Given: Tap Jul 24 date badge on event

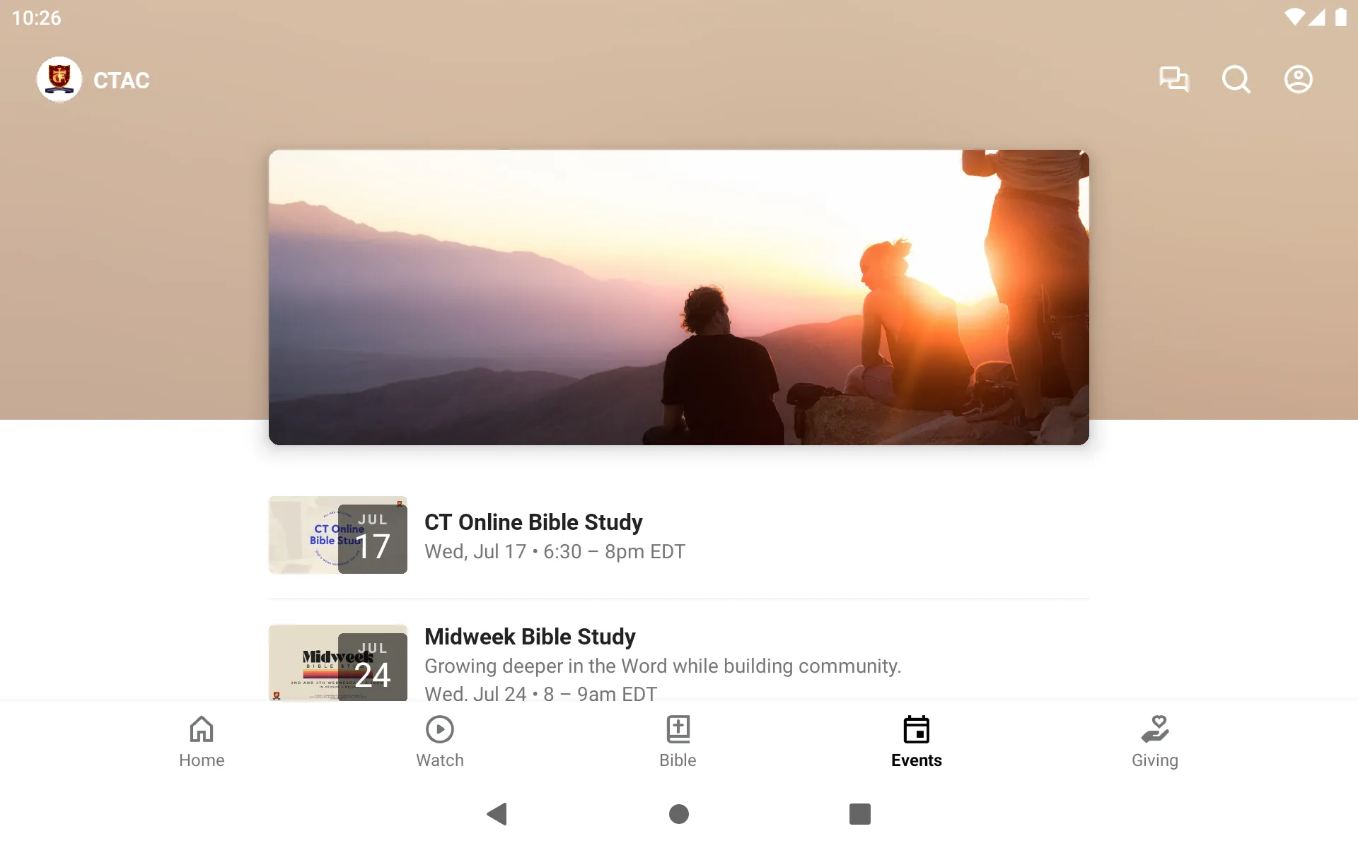Looking at the screenshot, I should (371, 666).
